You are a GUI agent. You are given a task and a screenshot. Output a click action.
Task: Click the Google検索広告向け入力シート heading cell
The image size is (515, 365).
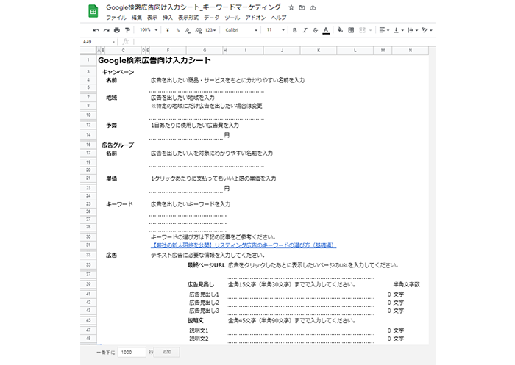coord(154,60)
